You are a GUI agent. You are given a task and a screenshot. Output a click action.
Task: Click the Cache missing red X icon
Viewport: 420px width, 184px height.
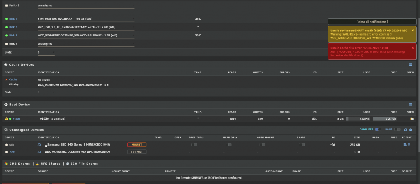[6, 79]
